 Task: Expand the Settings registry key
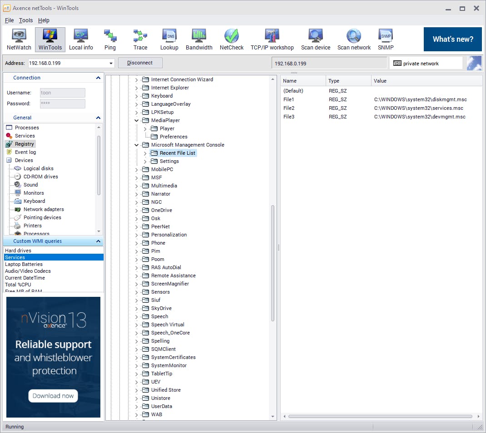pyautogui.click(x=145, y=162)
